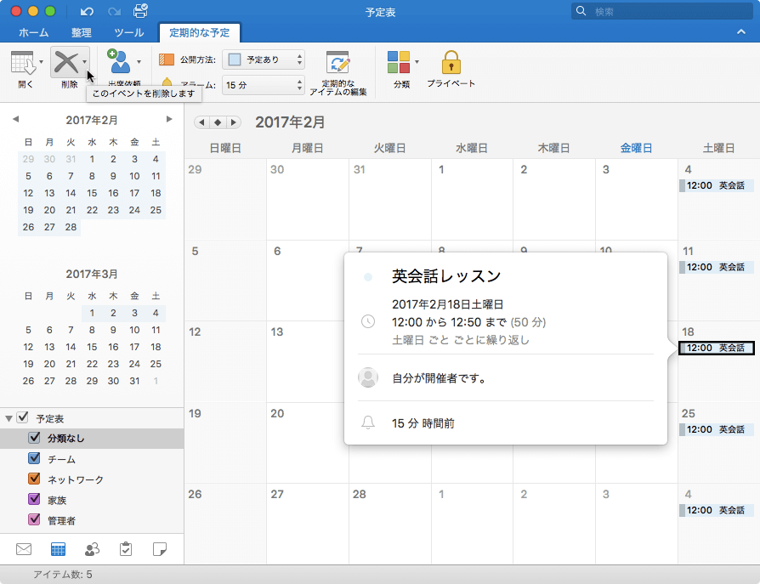The width and height of the screenshot is (760, 584).
Task: Click the 金曜日 column header
Action: click(x=636, y=148)
